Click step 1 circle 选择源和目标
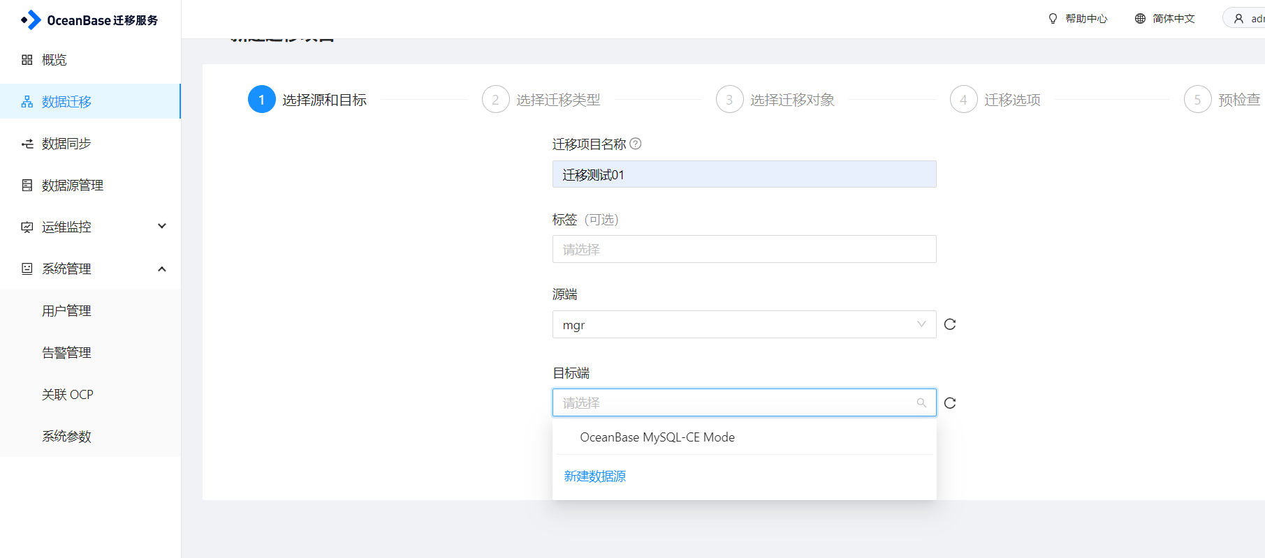This screenshot has height=558, width=1265. [262, 100]
